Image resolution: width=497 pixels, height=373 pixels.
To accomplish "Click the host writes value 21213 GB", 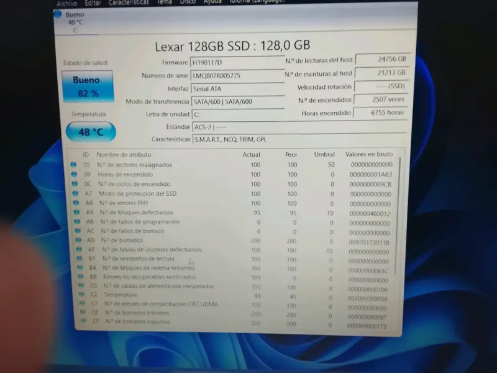I will click(x=382, y=73).
